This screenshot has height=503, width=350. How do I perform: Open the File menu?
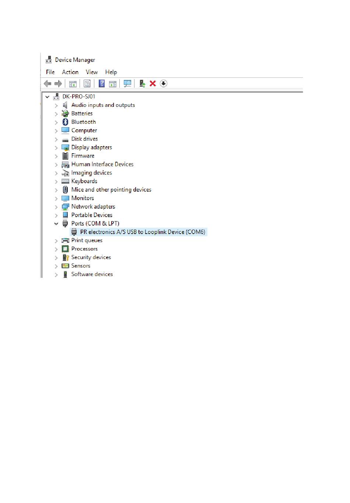[x=50, y=72]
